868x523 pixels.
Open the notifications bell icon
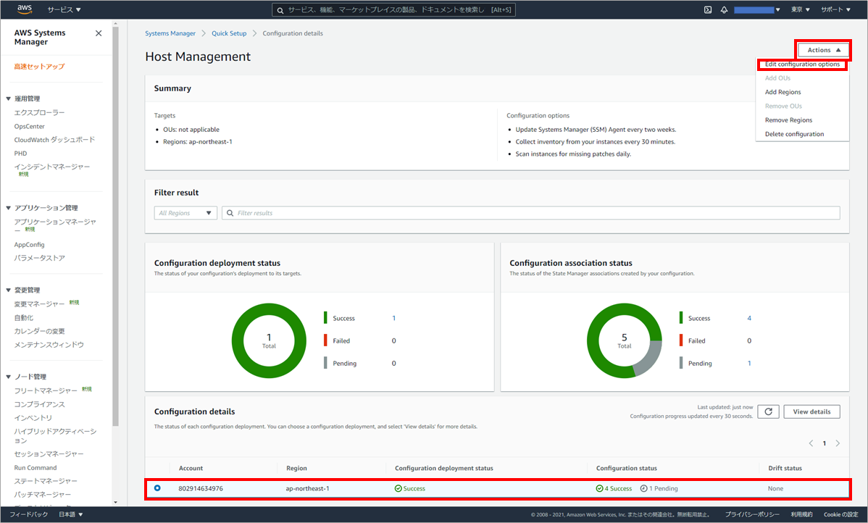click(724, 9)
